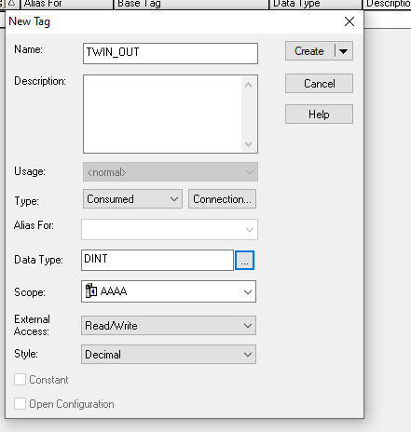411x432 pixels.
Task: Open the Usage dropdown showing normal
Action: (x=171, y=172)
